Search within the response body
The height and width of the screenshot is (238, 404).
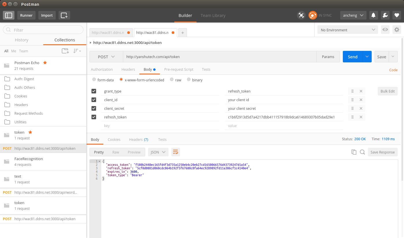pyautogui.click(x=362, y=152)
